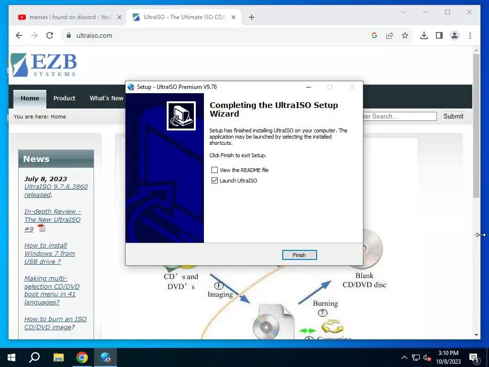Click the padlock site info icon
This screenshot has height=367, width=489.
(69, 35)
